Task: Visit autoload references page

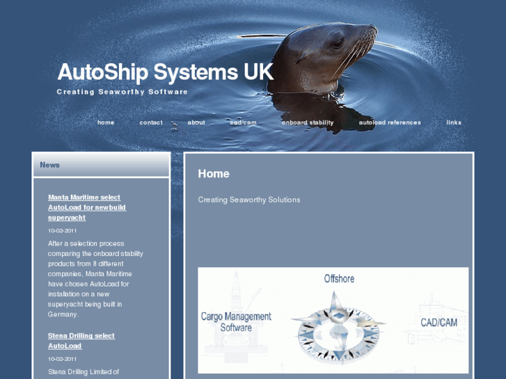Action: [390, 122]
